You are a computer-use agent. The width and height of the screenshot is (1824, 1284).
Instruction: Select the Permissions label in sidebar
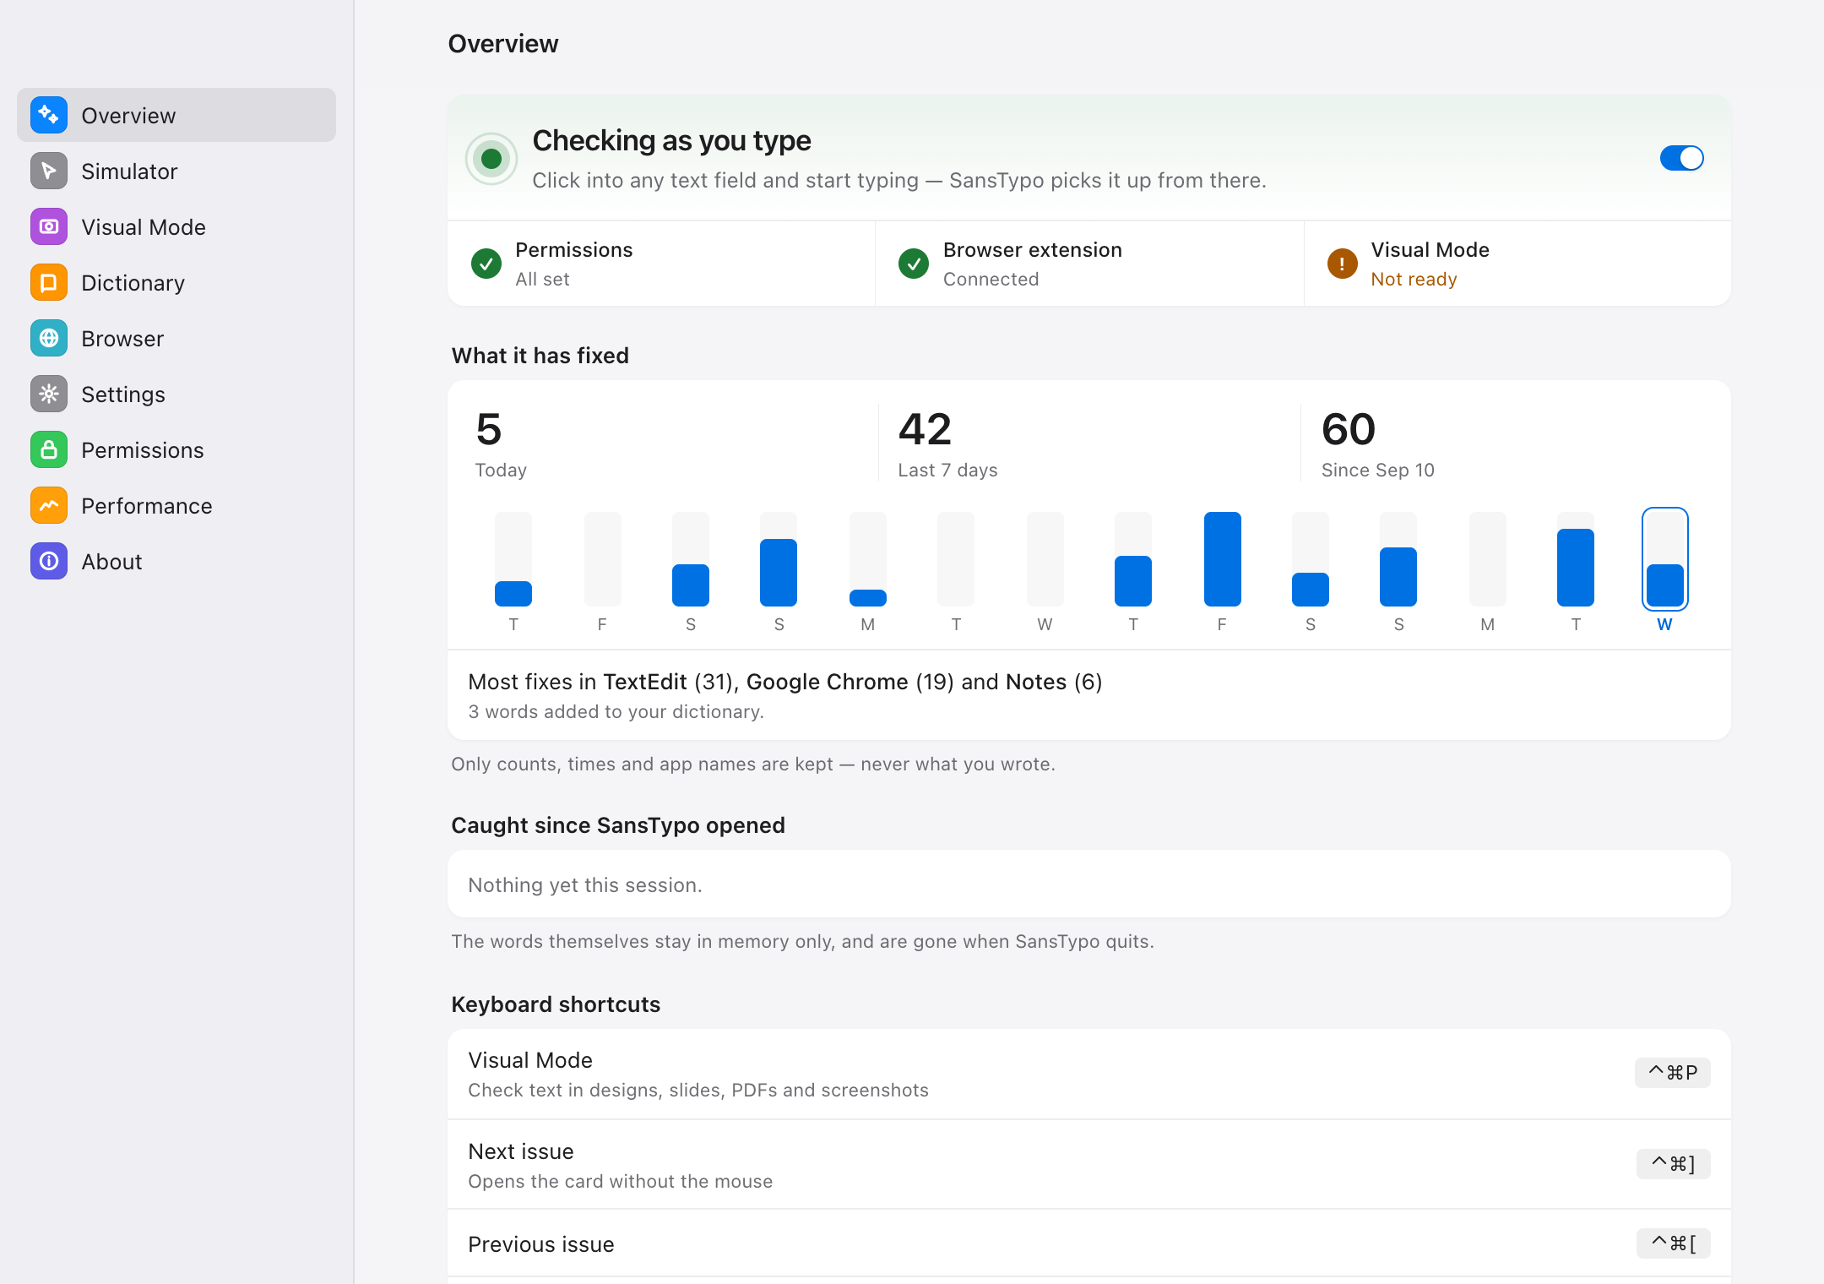[143, 450]
